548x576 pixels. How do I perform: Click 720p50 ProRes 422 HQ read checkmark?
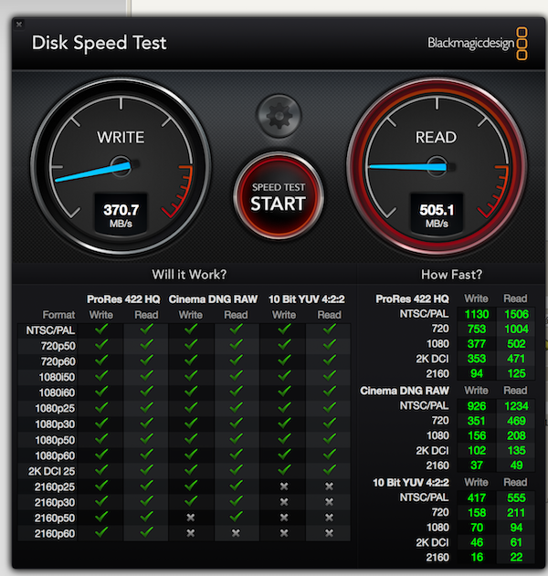click(146, 344)
